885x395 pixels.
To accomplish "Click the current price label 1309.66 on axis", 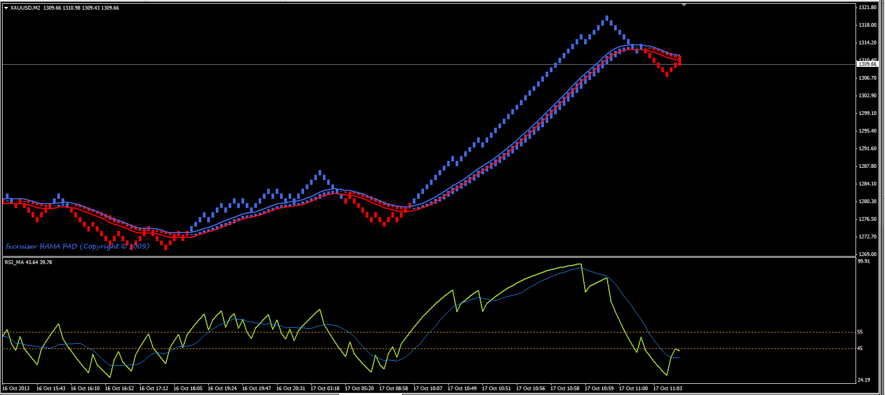I will pos(867,64).
